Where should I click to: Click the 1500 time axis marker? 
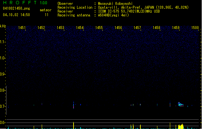tap(195, 28)
